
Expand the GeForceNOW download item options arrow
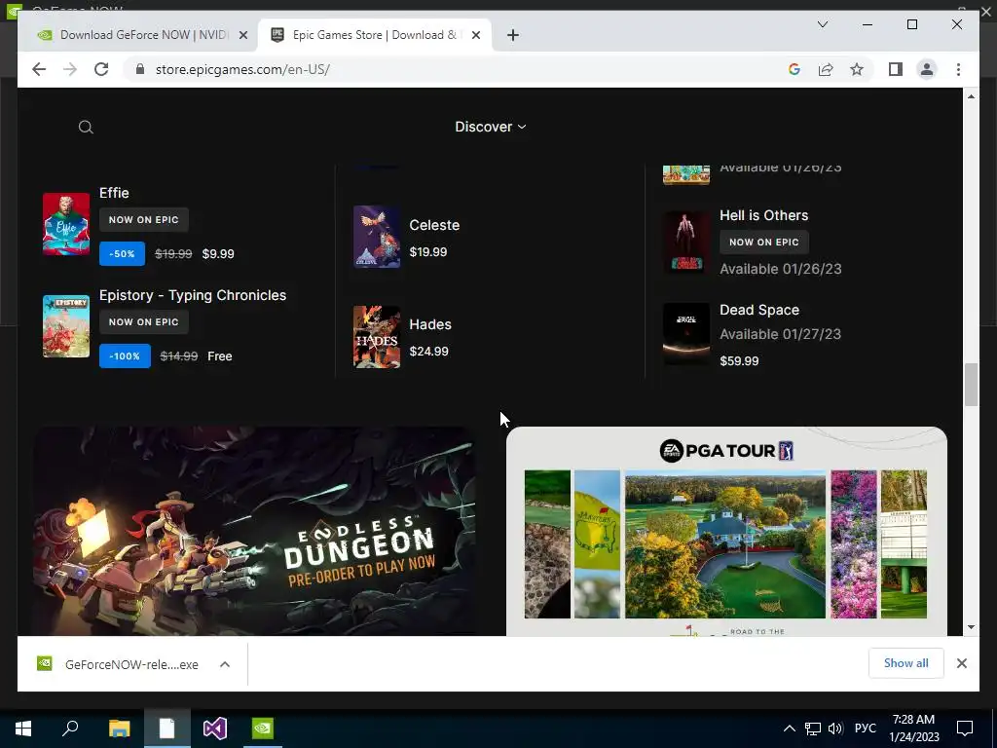(x=225, y=664)
